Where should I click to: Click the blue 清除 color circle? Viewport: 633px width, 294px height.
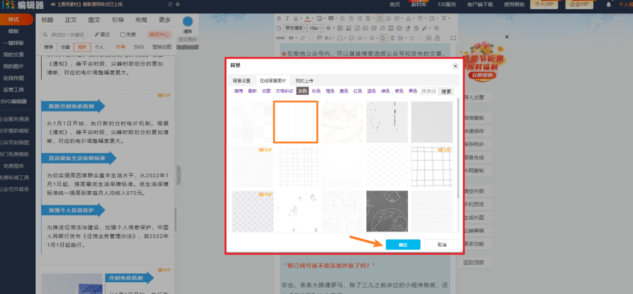tap(188, 22)
